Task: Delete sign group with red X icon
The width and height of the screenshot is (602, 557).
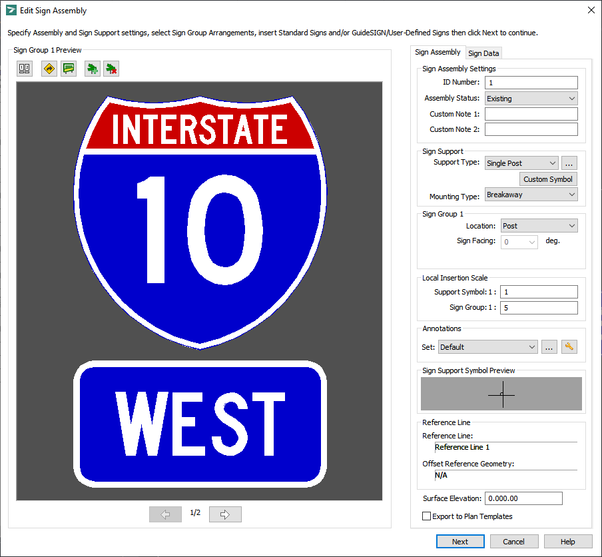Action: pyautogui.click(x=111, y=69)
